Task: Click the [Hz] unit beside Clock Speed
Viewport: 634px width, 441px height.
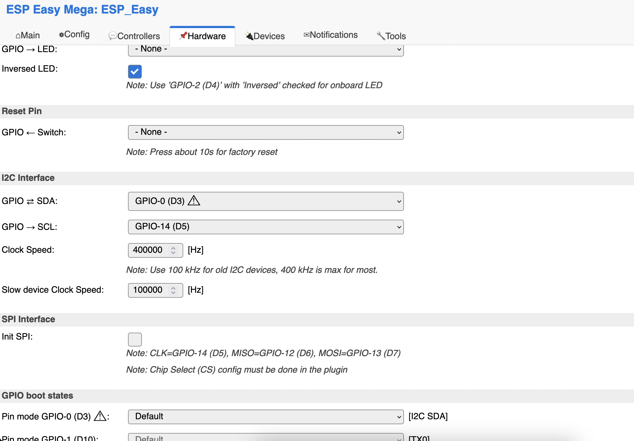Action: [x=196, y=250]
